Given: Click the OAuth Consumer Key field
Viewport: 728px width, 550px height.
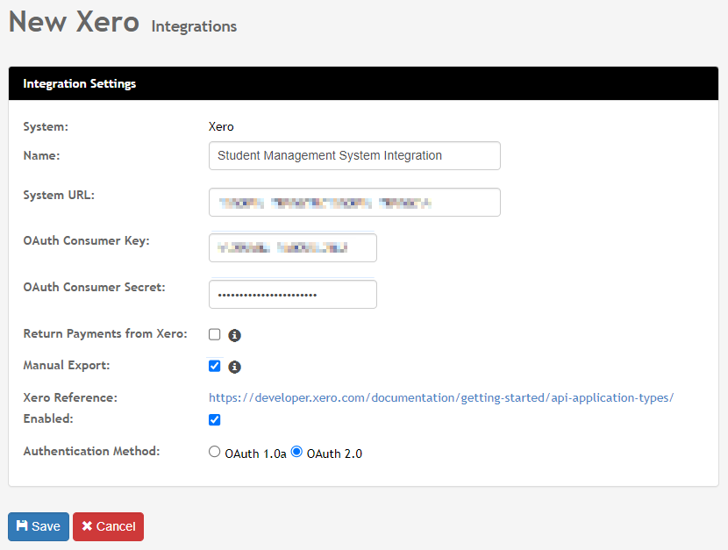Looking at the screenshot, I should tap(293, 248).
